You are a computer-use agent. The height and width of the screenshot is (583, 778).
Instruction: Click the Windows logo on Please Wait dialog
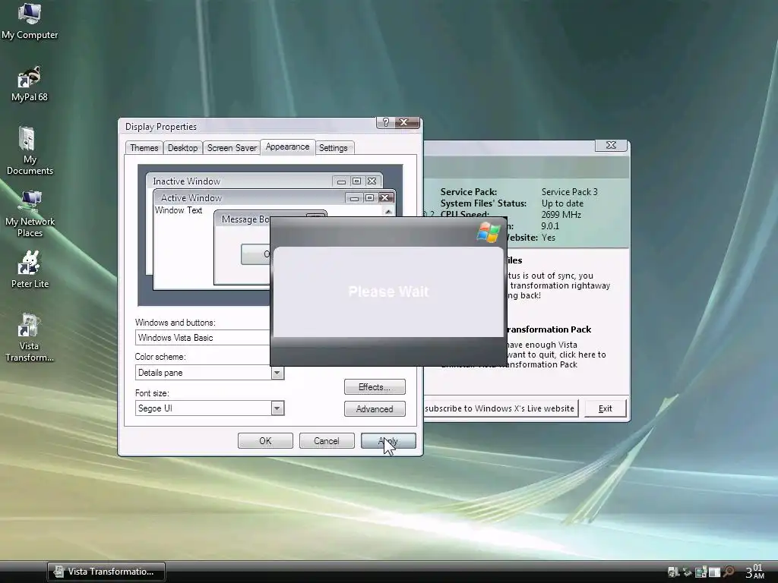[x=489, y=232]
